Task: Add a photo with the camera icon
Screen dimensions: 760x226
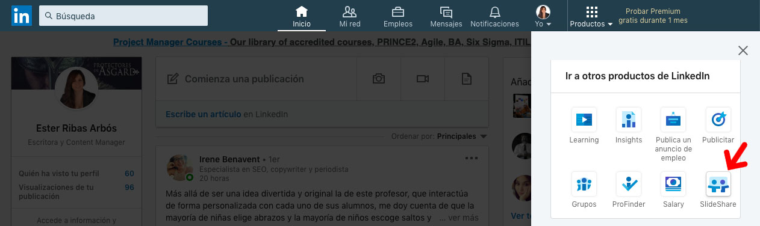Action: click(x=379, y=79)
